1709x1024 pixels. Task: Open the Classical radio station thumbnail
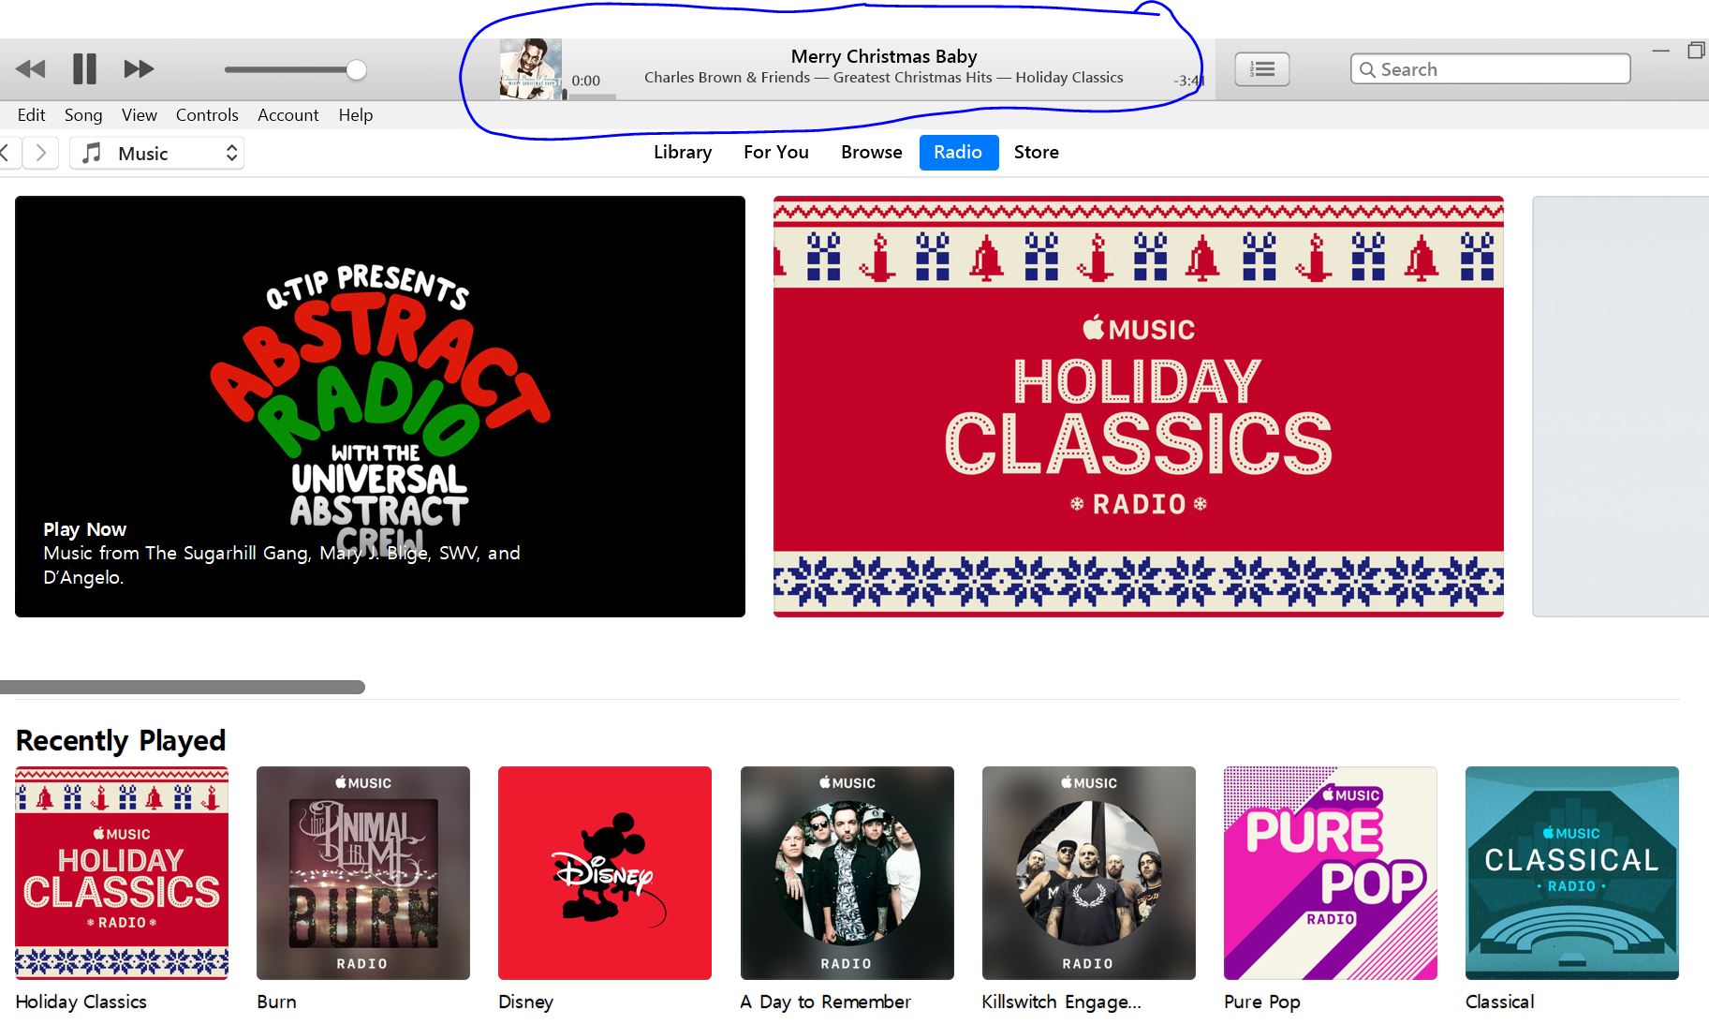pos(1572,873)
